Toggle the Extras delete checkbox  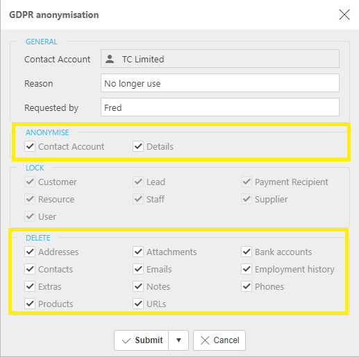[30, 286]
